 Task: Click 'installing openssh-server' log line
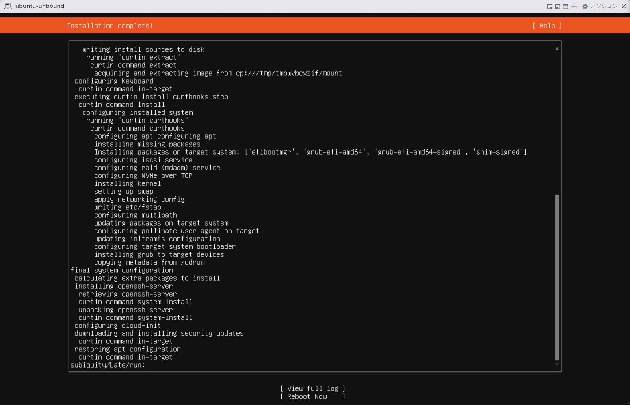click(124, 286)
